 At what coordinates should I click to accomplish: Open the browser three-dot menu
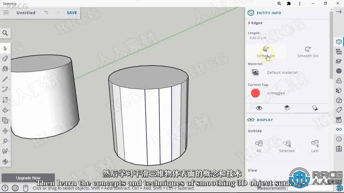[300, 3]
